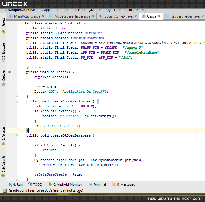Open the Build Variants tool window
This screenshot has width=205, height=202.
(3, 166)
